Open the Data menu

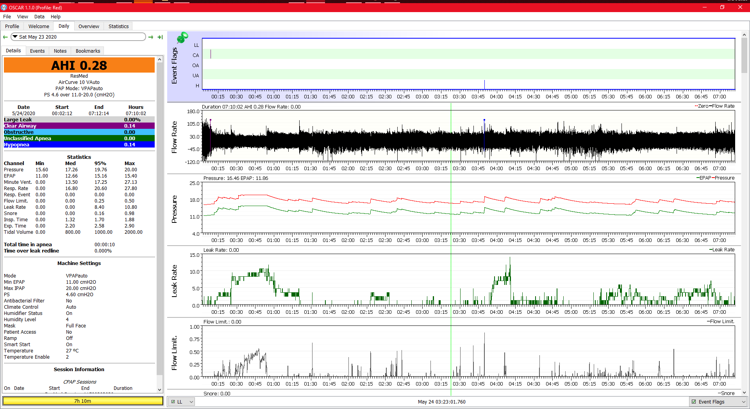[x=39, y=17]
